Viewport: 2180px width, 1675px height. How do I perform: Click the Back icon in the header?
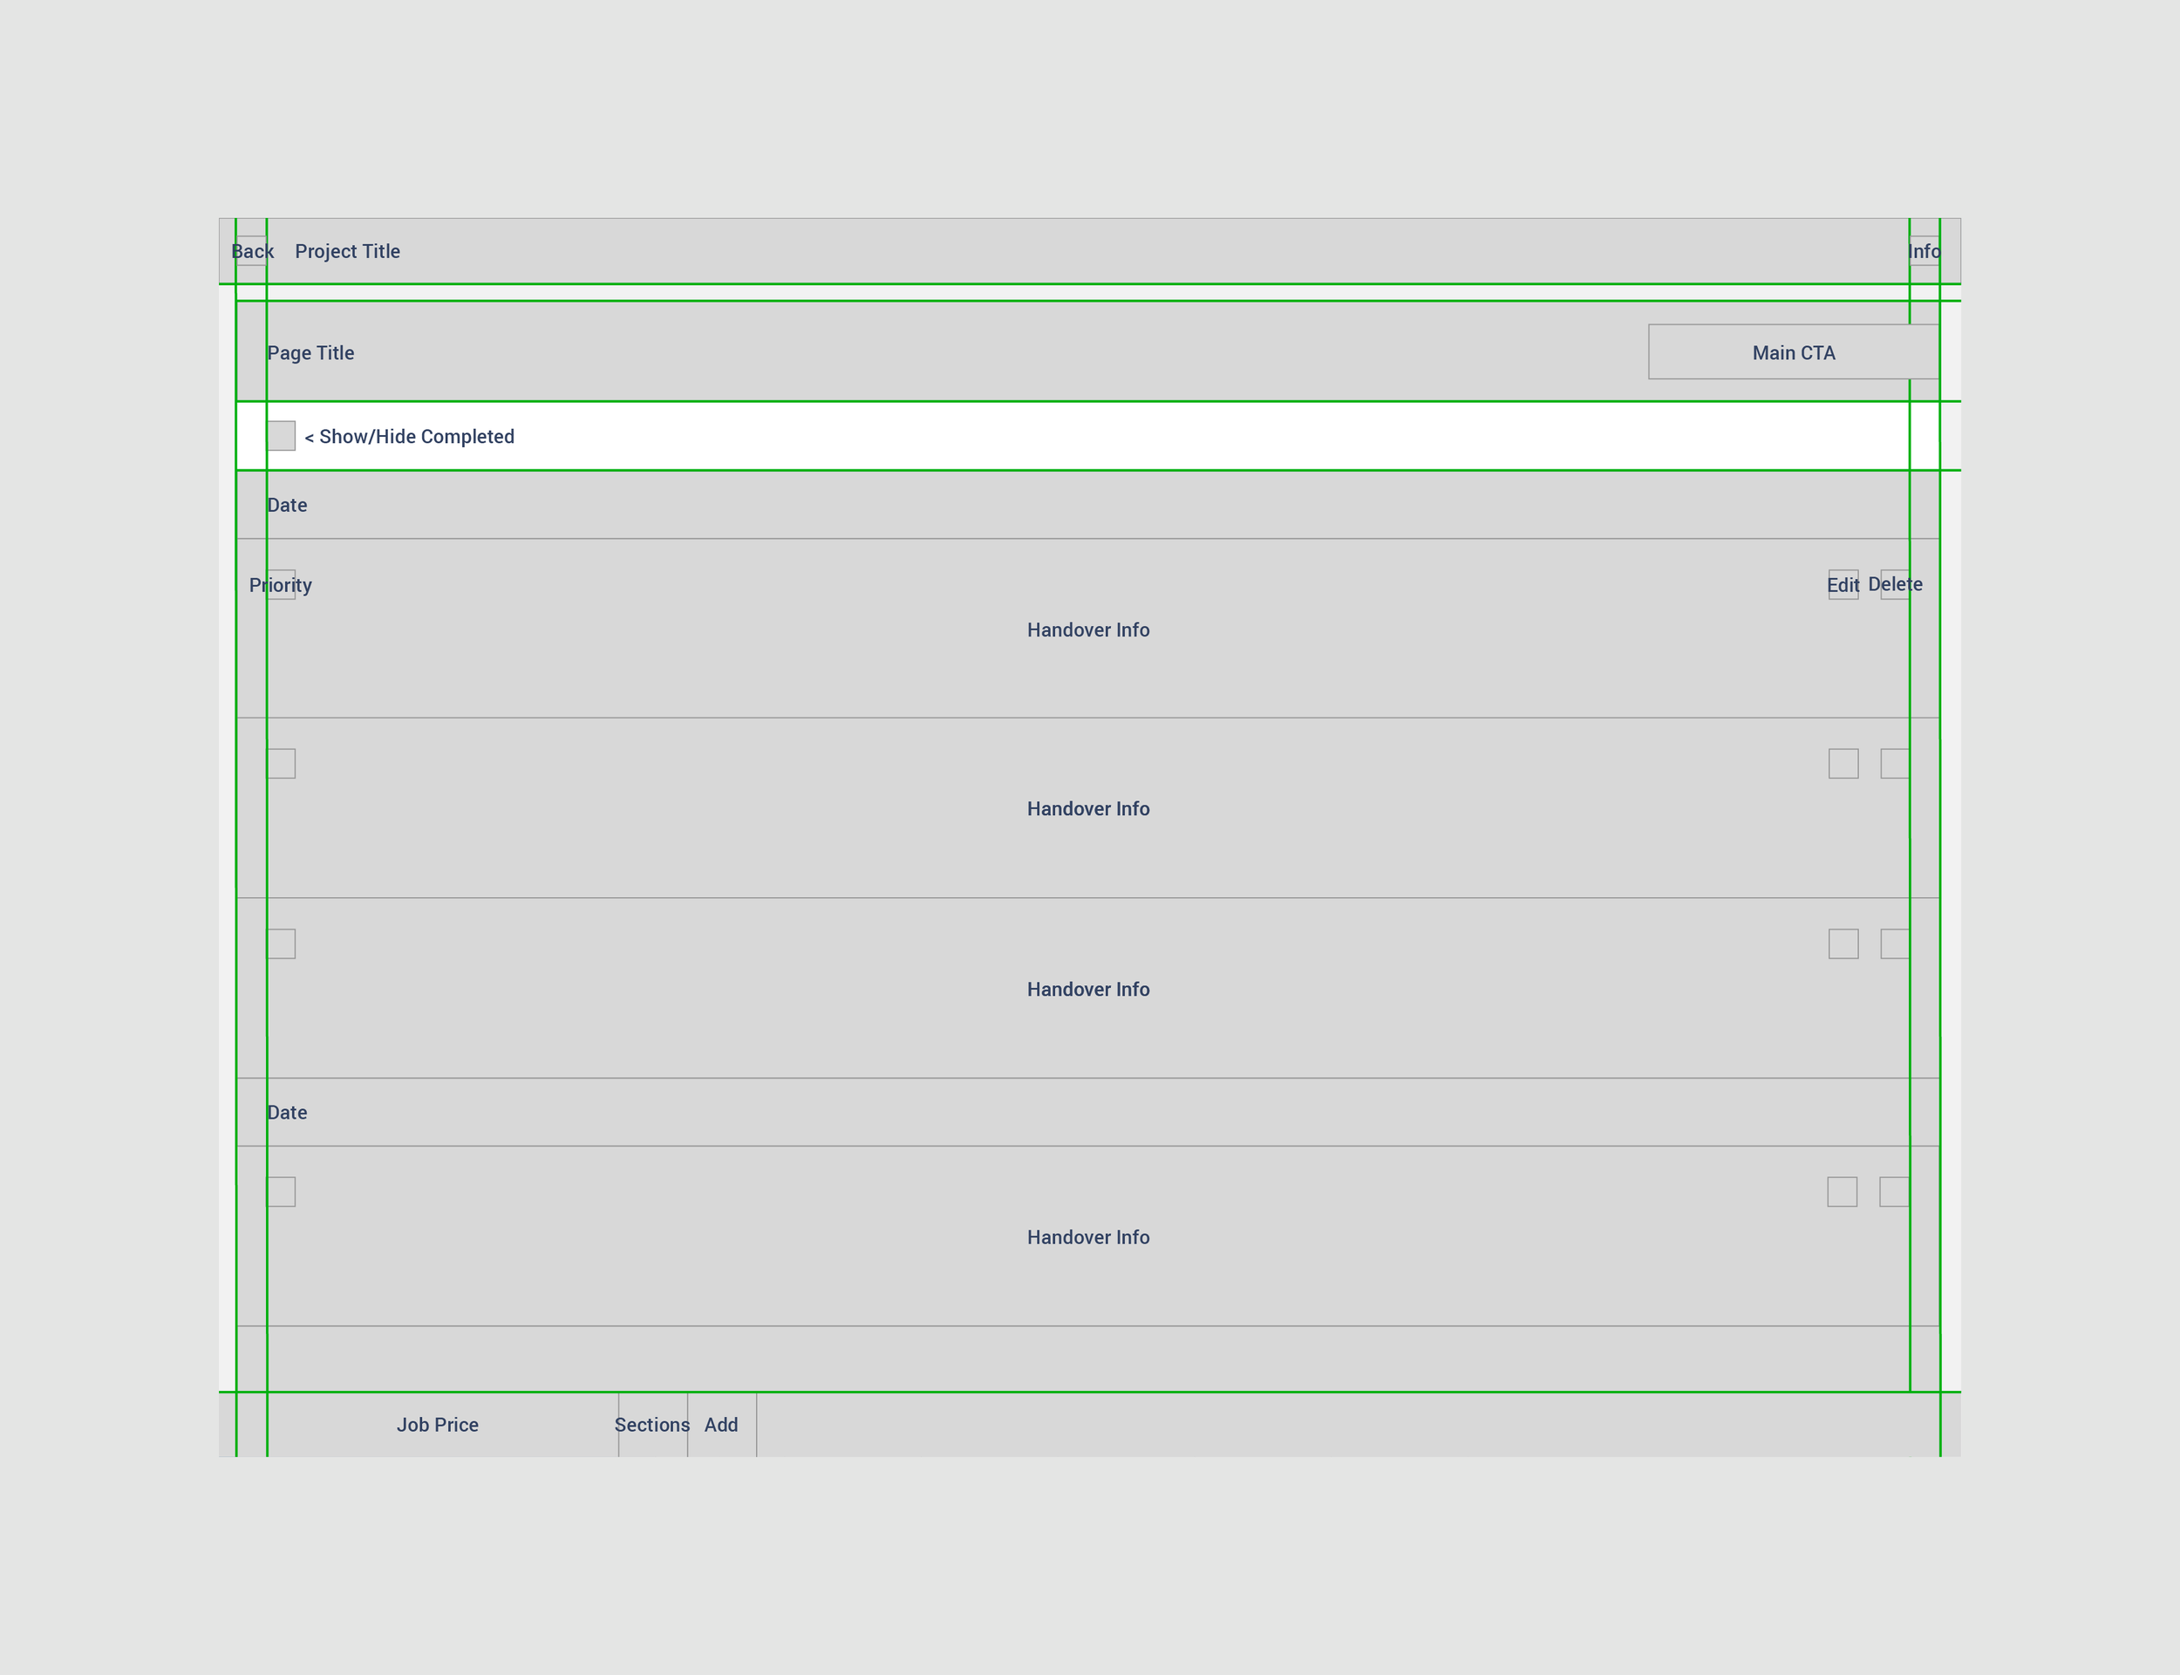(251, 251)
